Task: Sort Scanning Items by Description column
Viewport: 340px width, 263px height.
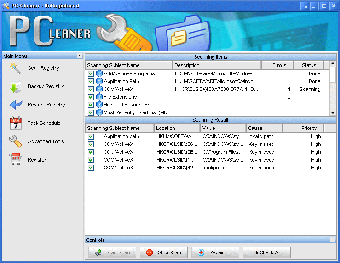Action: 217,65
